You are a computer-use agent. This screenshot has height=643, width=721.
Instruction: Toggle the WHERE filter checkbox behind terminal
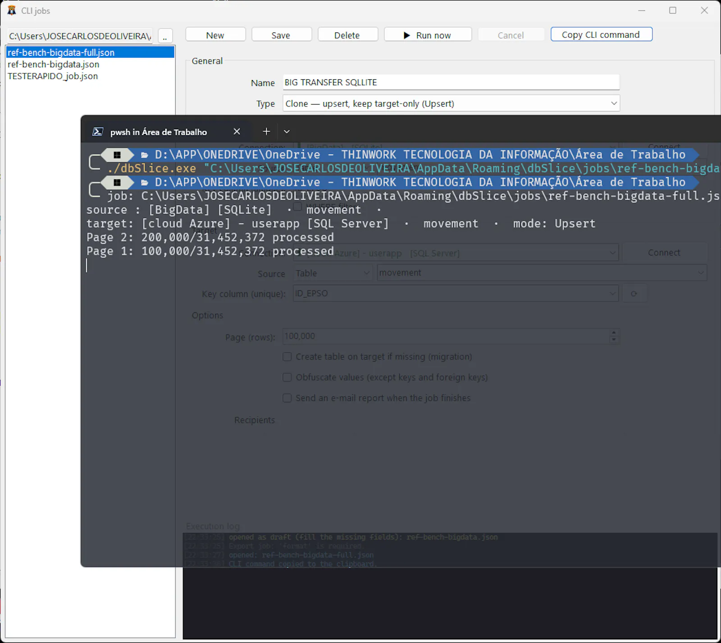297,206
